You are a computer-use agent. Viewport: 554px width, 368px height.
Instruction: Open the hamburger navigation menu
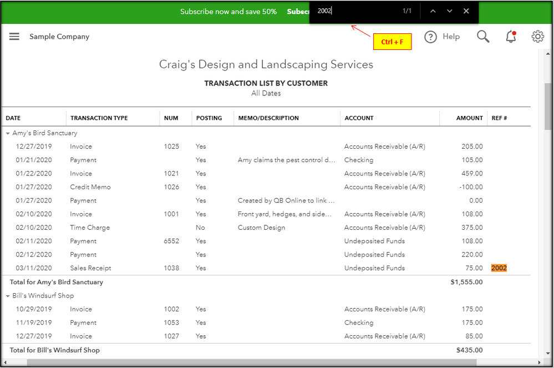tap(14, 37)
